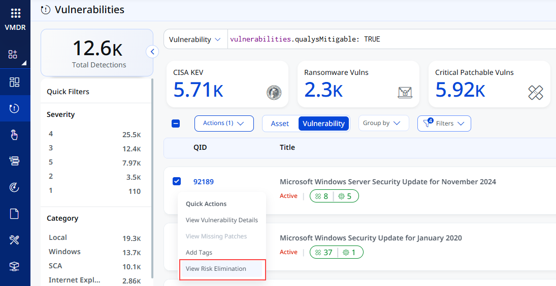The image size is (556, 286).
Task: Open the Dashboard icon in sidebar
Action: [x=15, y=82]
